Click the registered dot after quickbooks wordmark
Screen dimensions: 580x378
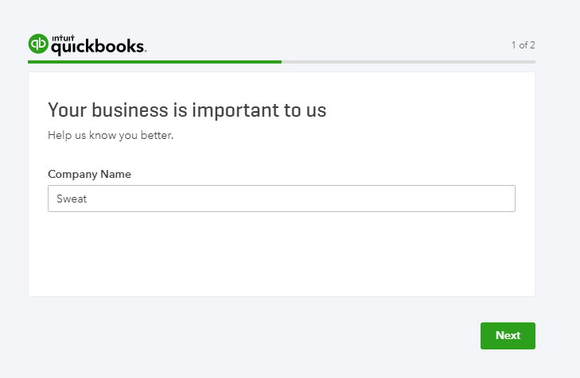tap(146, 51)
